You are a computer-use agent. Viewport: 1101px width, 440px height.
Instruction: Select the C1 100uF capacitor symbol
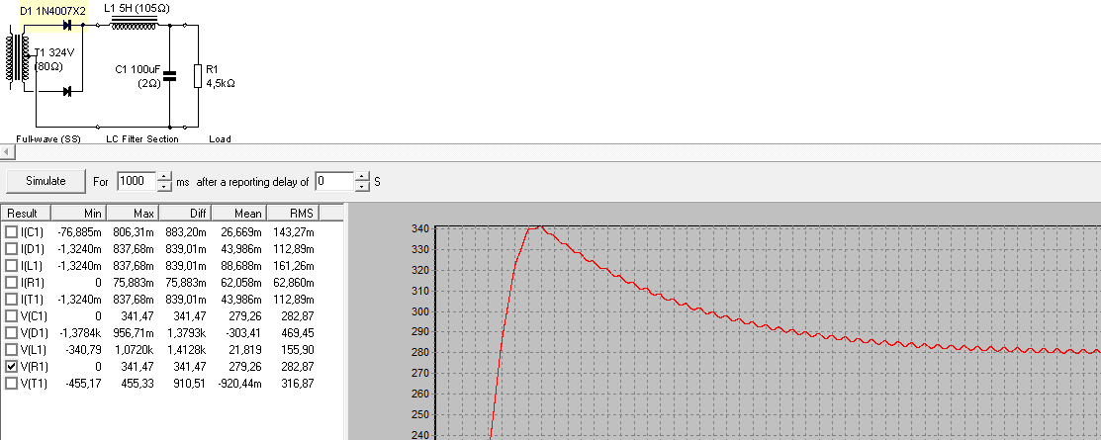[169, 75]
